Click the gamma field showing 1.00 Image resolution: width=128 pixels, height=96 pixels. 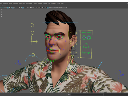point(45,7)
